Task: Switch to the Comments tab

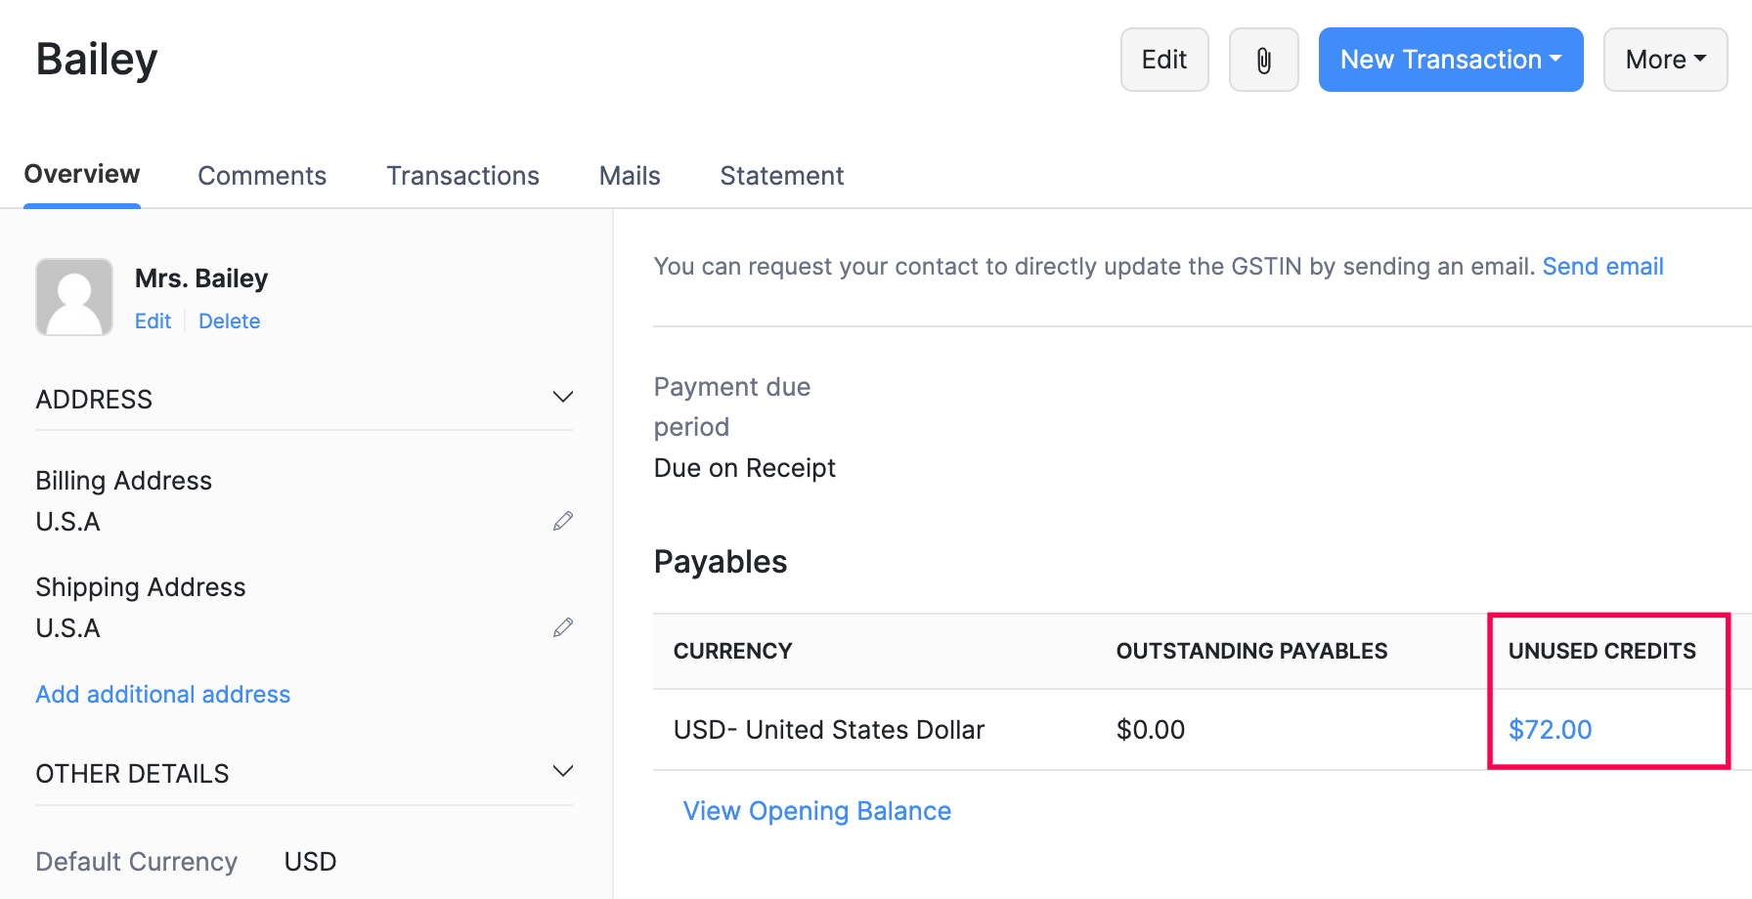Action: (262, 176)
